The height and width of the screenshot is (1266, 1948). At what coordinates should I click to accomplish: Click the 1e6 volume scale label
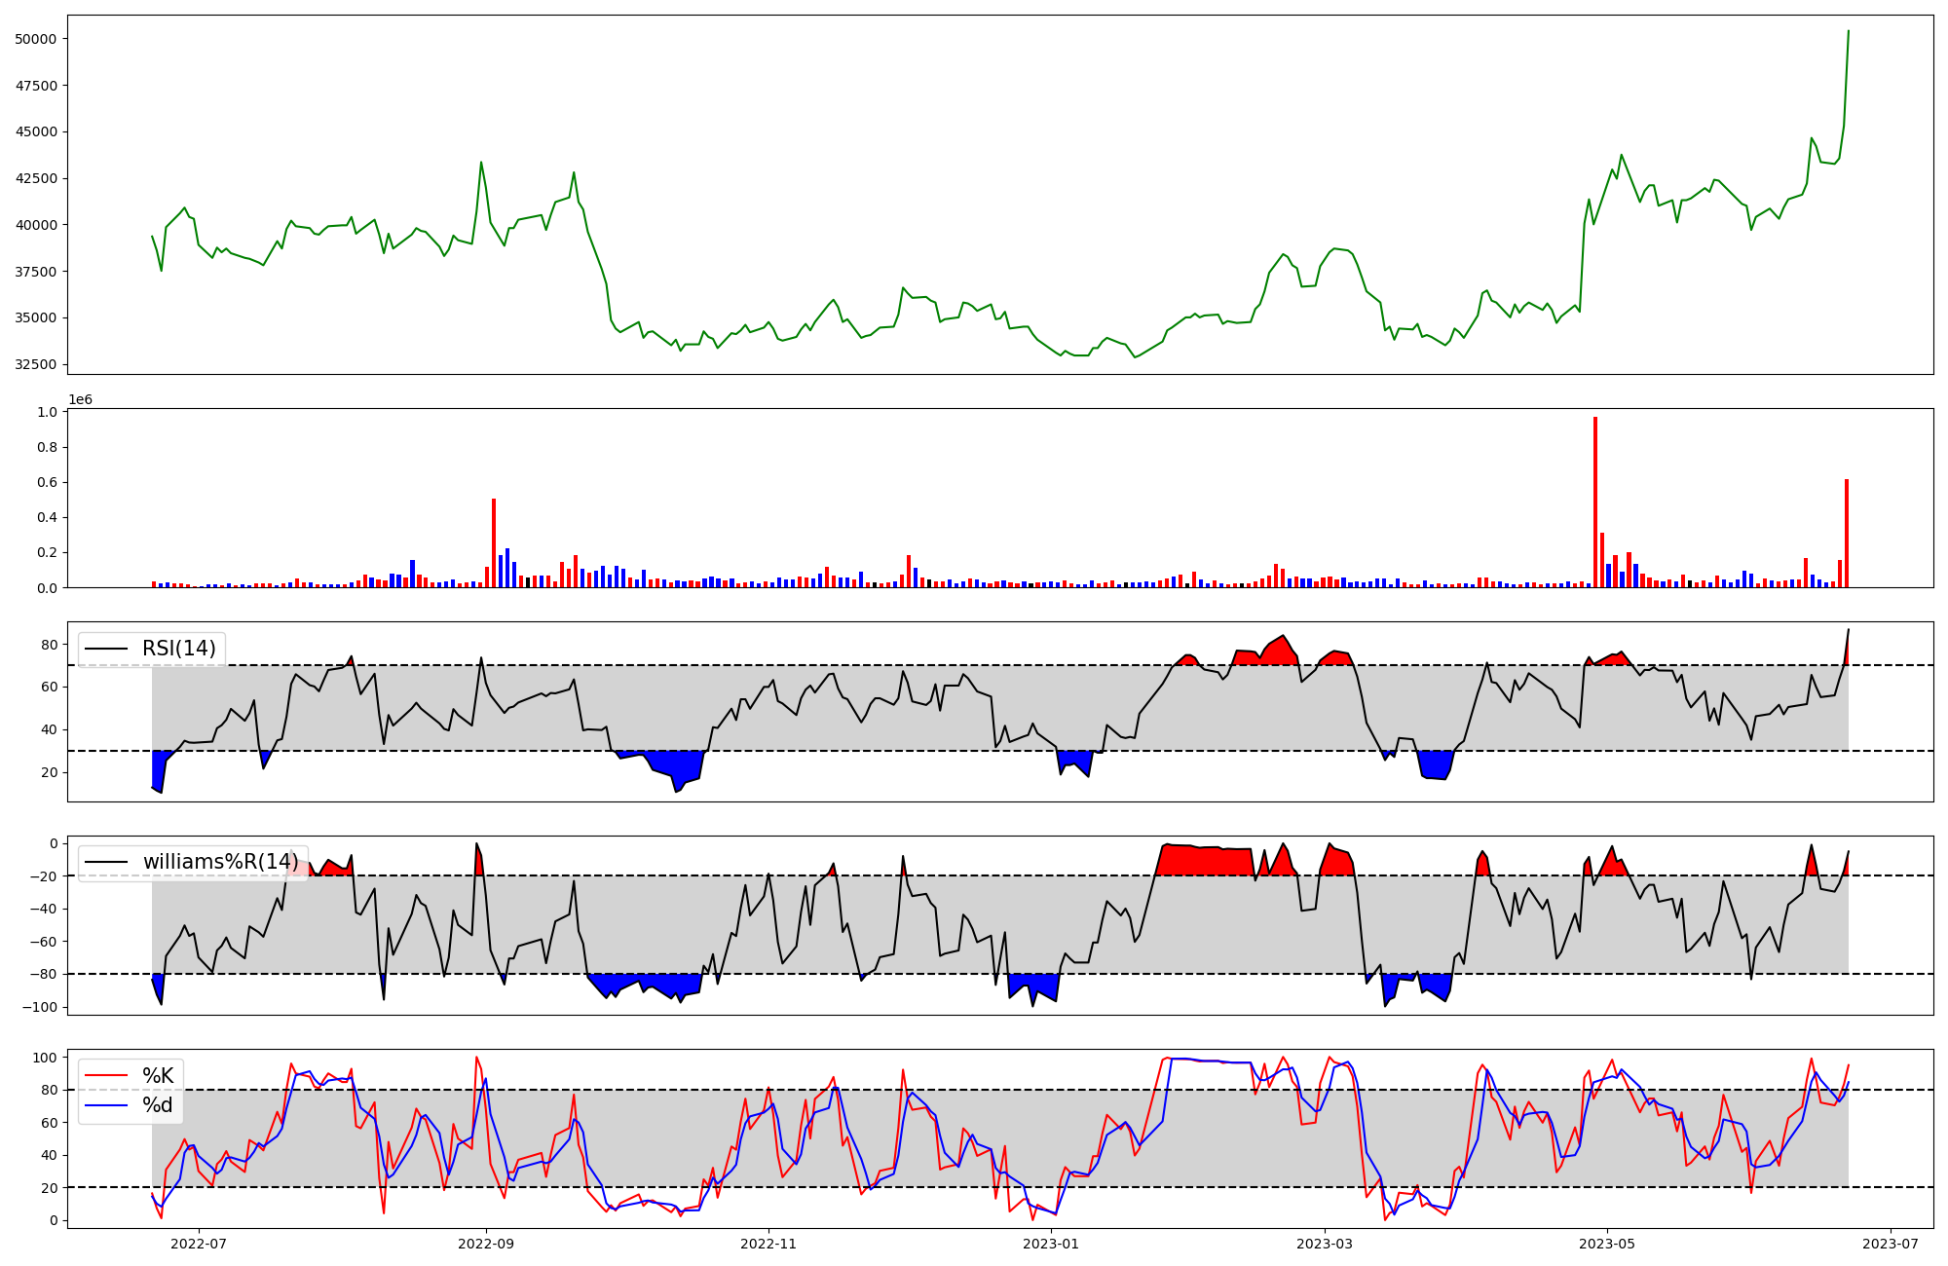[80, 399]
